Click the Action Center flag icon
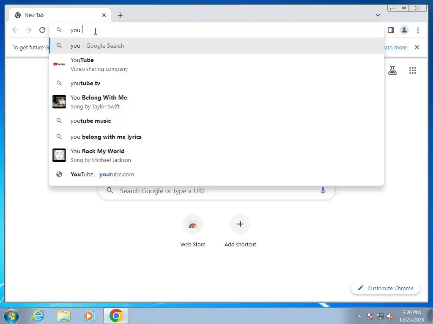This screenshot has height=324, width=433. click(x=370, y=316)
